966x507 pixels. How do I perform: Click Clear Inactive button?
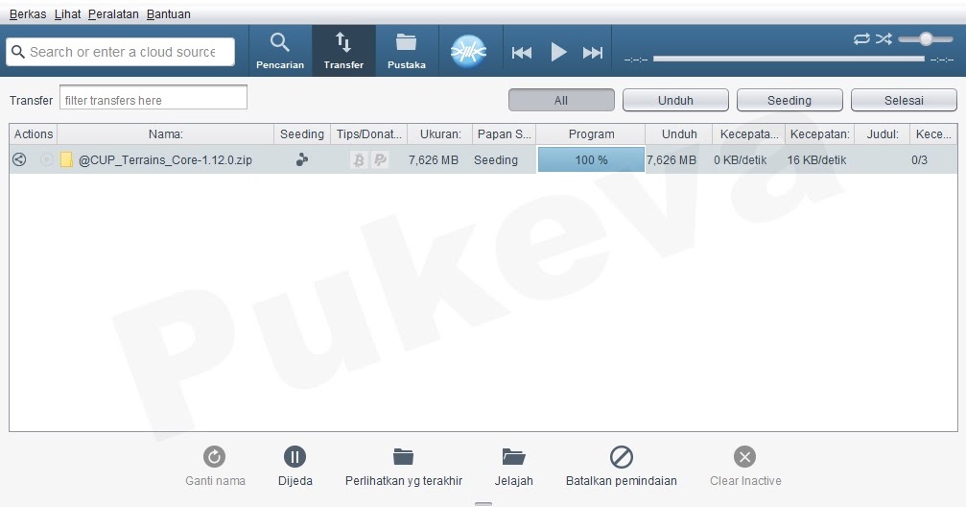click(744, 467)
